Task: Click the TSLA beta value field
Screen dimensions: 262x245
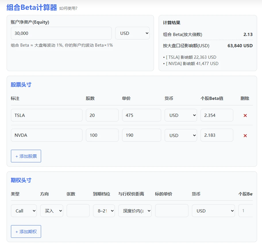Action: pos(217,115)
